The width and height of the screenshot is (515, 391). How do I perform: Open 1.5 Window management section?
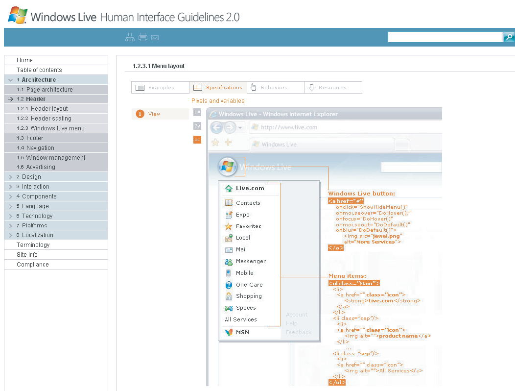click(x=56, y=157)
